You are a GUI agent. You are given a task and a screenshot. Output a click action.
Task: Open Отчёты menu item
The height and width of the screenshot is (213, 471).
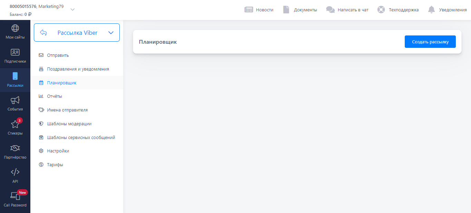(x=55, y=96)
